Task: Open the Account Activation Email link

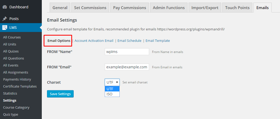Action: (94, 41)
